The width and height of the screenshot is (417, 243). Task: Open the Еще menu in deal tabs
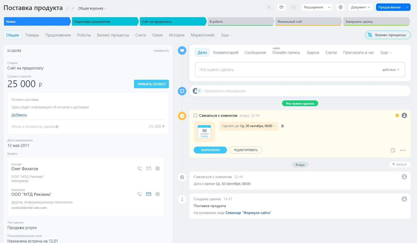coord(227,35)
